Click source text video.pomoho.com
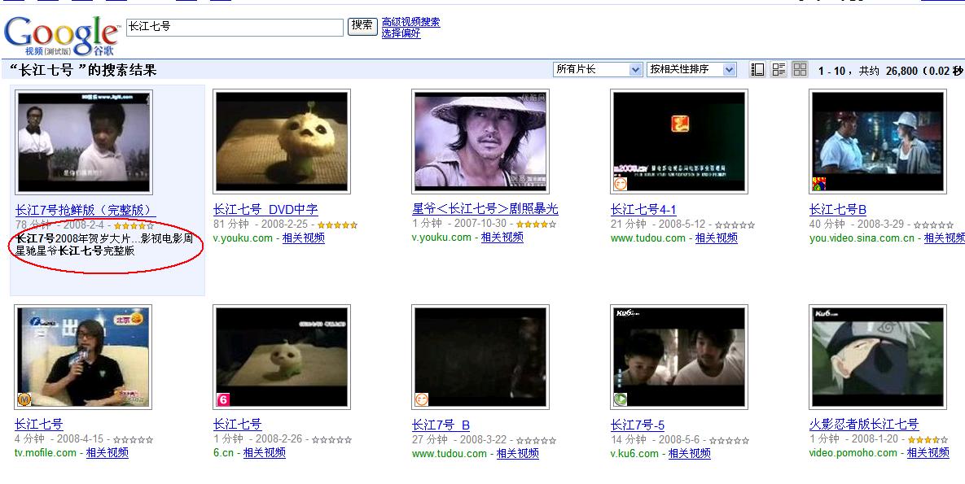Viewport: 965px width, 484px height. coord(853,452)
